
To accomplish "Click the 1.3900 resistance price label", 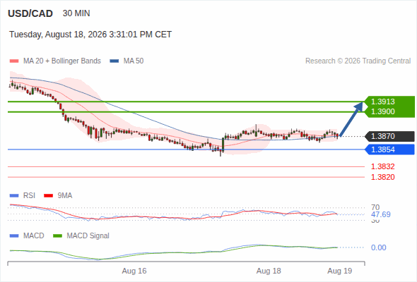I will pyautogui.click(x=383, y=111).
